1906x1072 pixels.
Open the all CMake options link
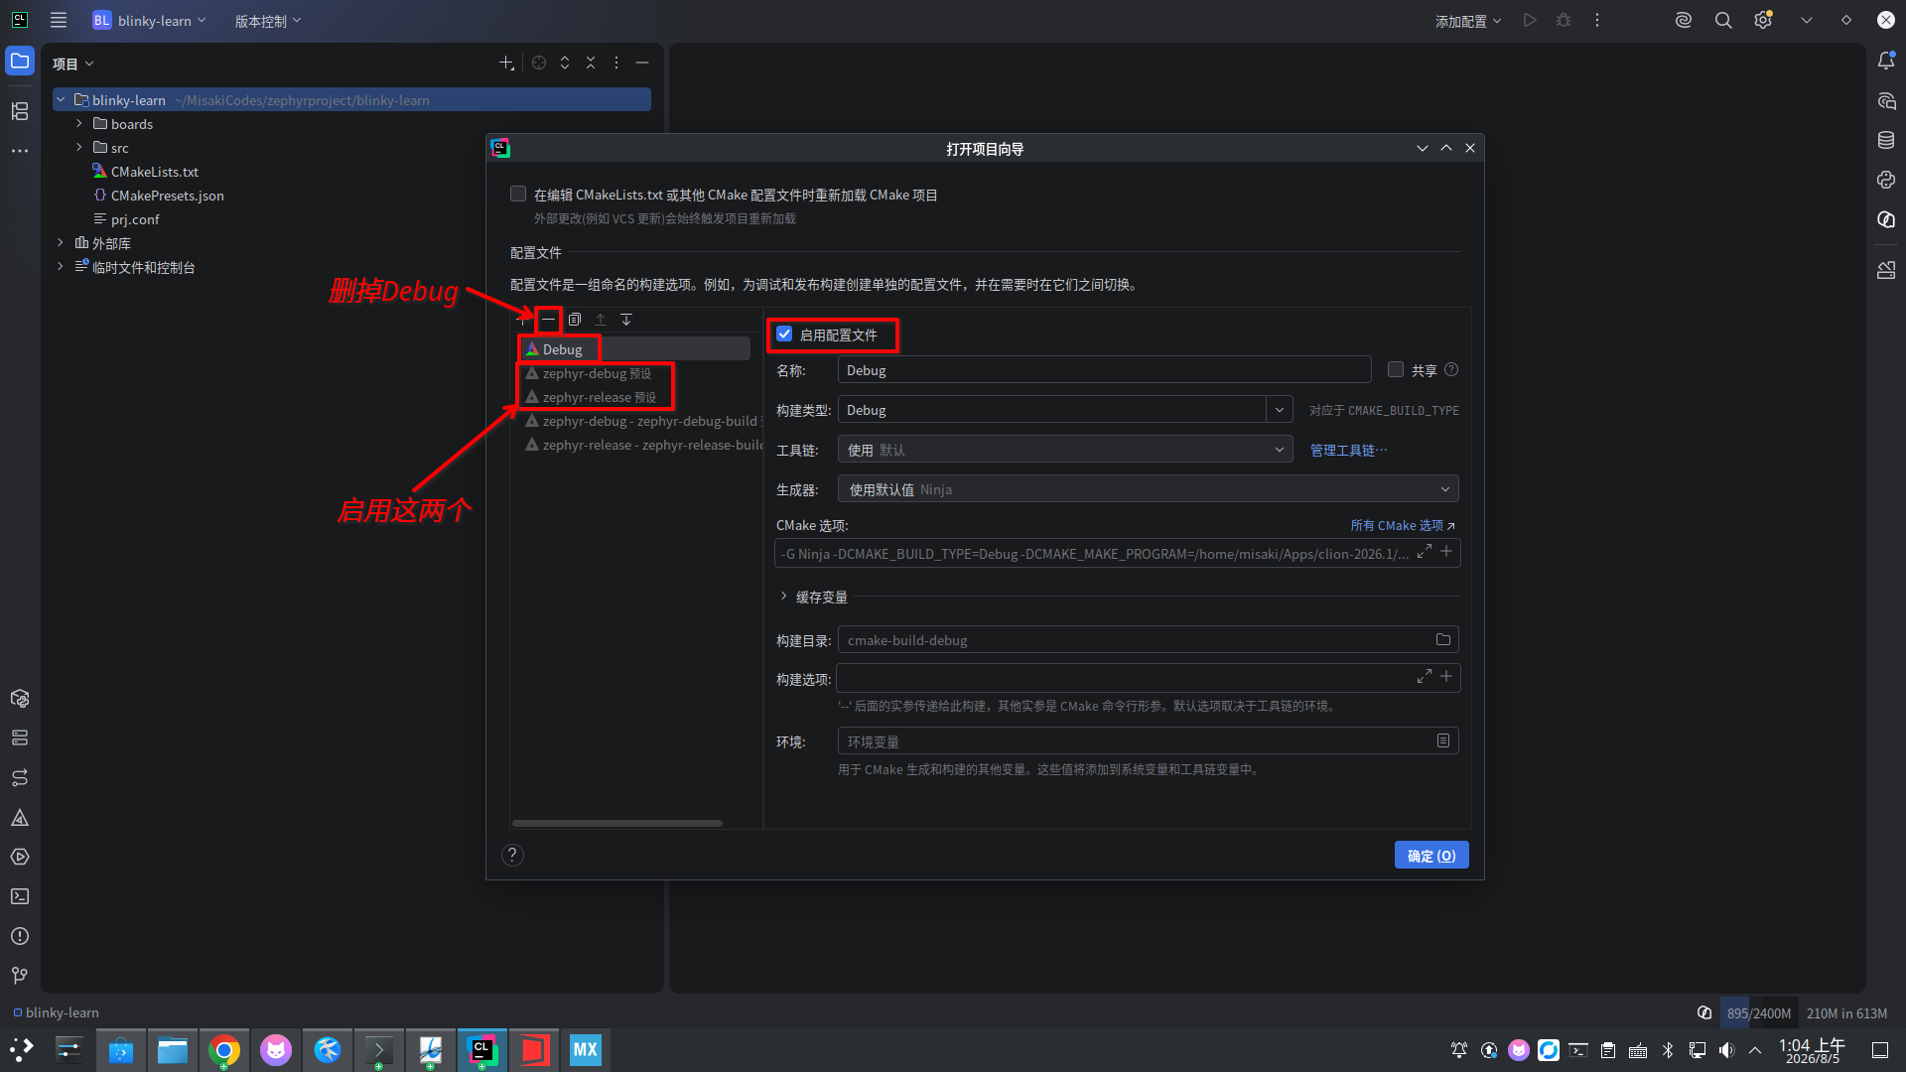[1403, 526]
